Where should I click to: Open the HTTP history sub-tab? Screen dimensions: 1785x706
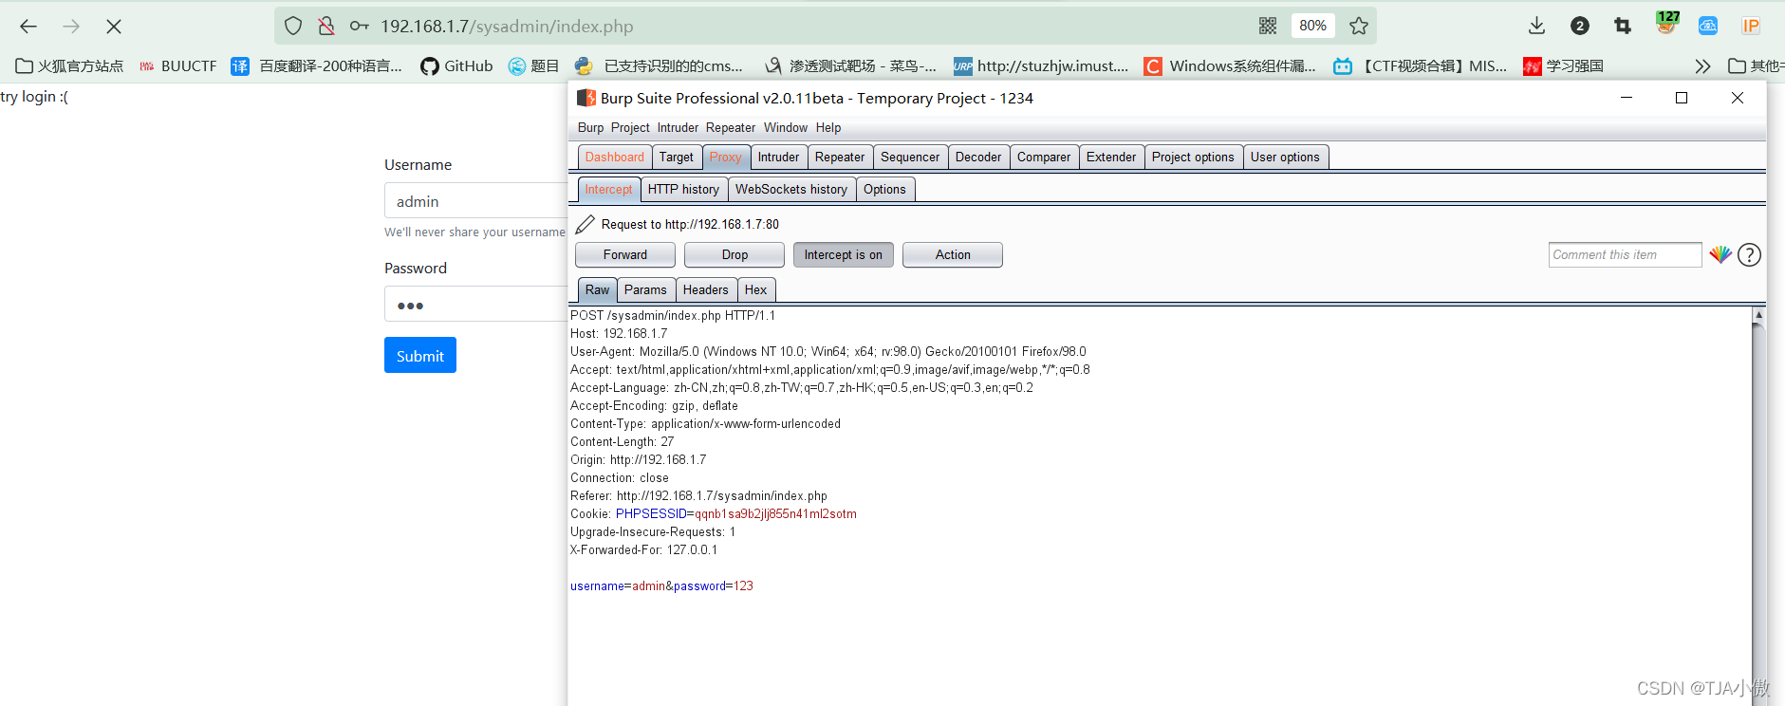683,190
